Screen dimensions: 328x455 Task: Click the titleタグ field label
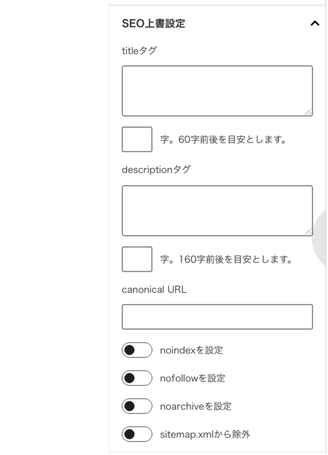pyautogui.click(x=139, y=51)
